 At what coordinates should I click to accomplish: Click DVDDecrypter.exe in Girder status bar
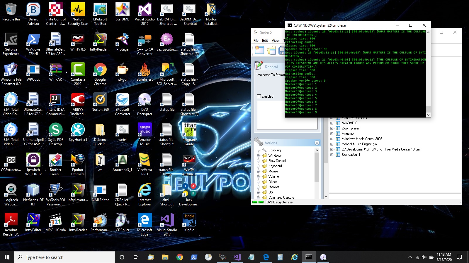coord(279,202)
